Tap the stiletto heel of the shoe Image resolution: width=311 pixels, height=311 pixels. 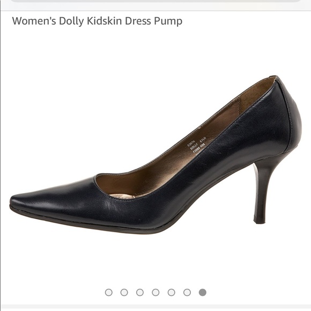tap(263, 190)
